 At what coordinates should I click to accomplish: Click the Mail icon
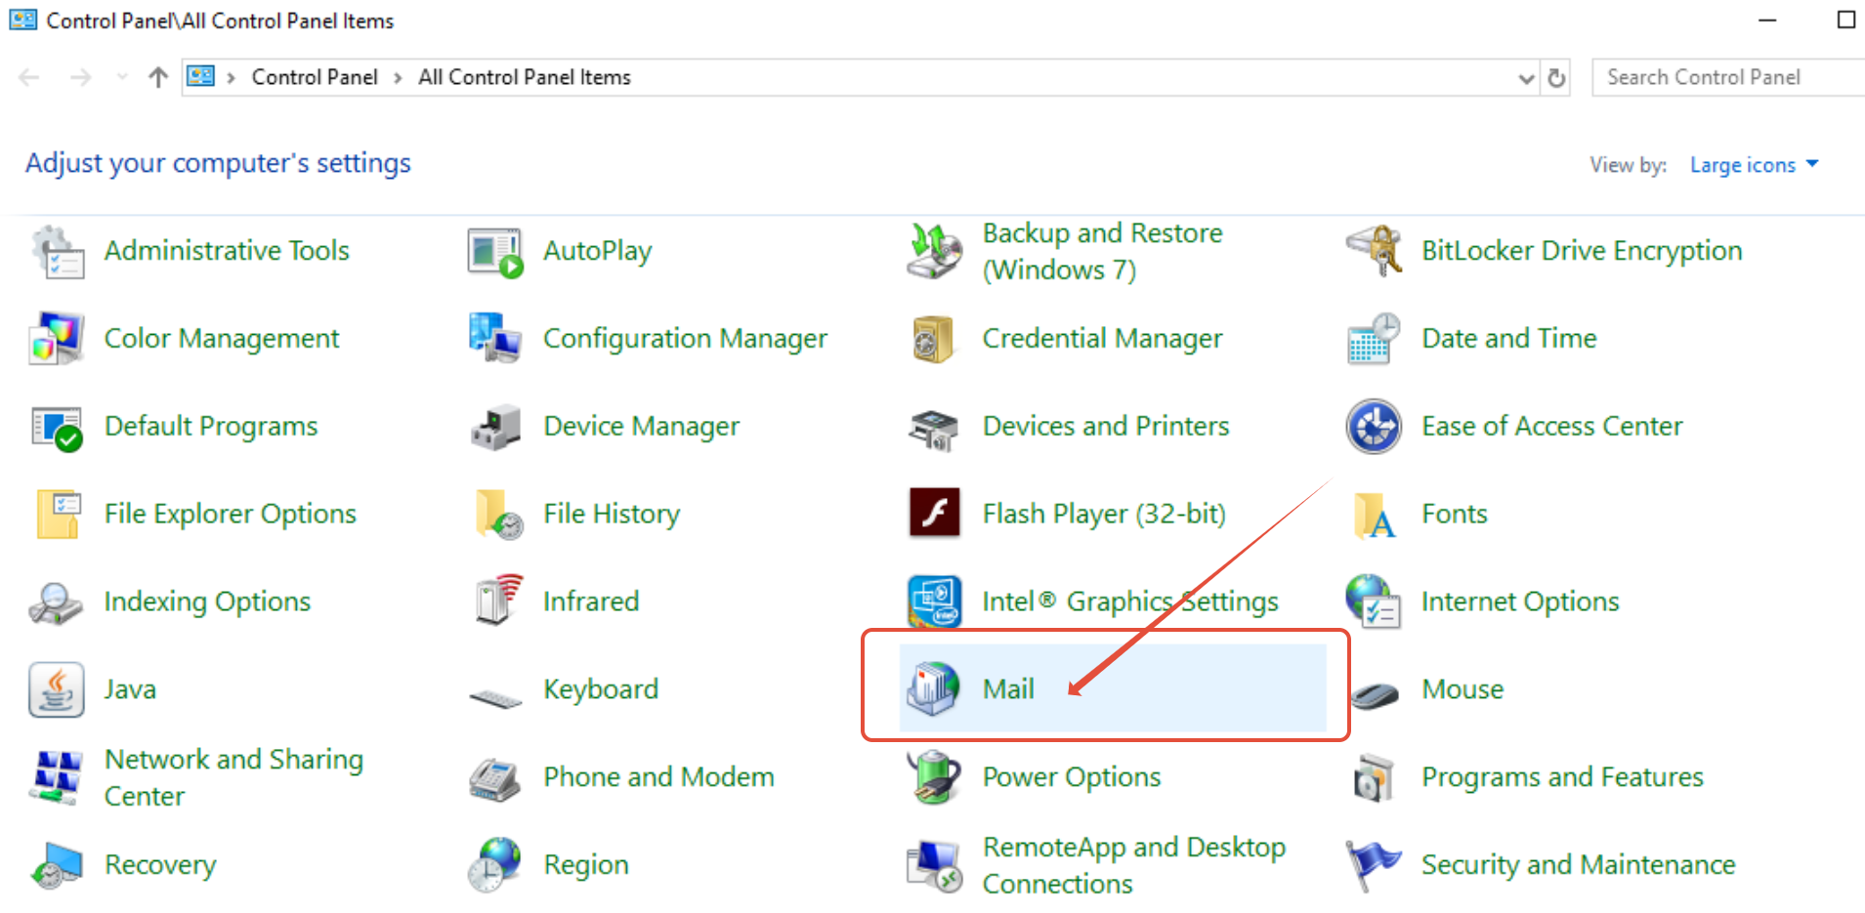click(x=933, y=688)
